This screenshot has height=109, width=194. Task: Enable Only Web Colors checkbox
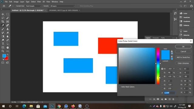119,87
